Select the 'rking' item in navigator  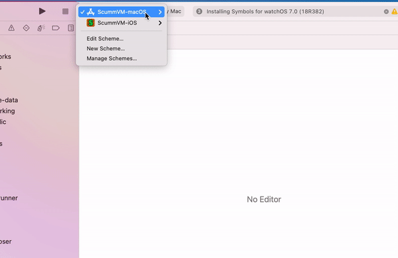pos(7,111)
